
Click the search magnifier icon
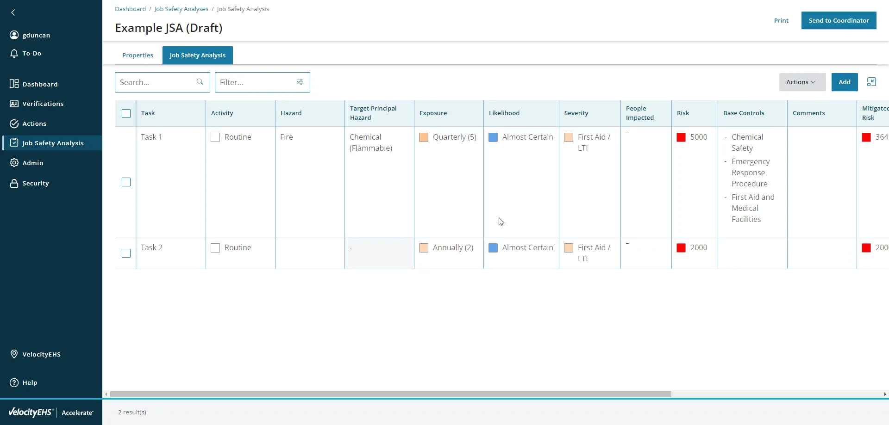click(200, 82)
